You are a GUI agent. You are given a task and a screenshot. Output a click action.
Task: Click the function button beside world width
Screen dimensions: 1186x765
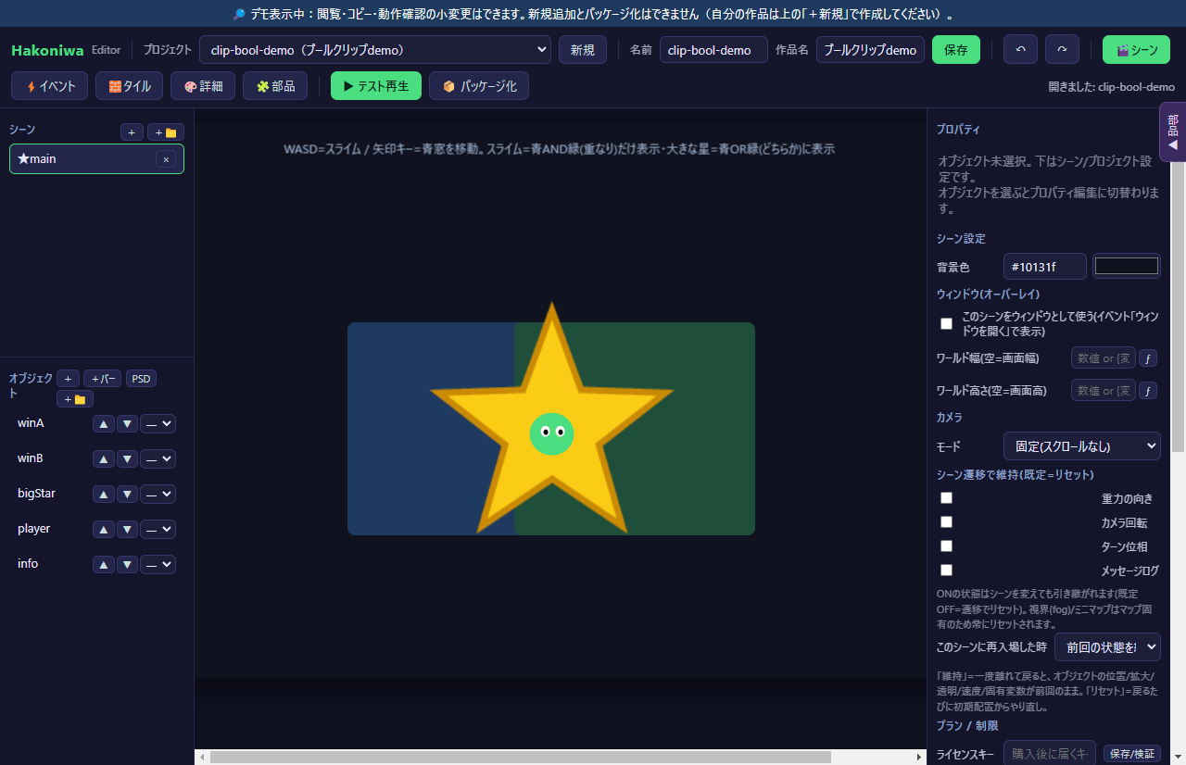1148,358
